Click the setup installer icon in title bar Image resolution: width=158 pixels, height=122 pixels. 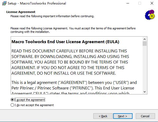[x=4, y=3]
